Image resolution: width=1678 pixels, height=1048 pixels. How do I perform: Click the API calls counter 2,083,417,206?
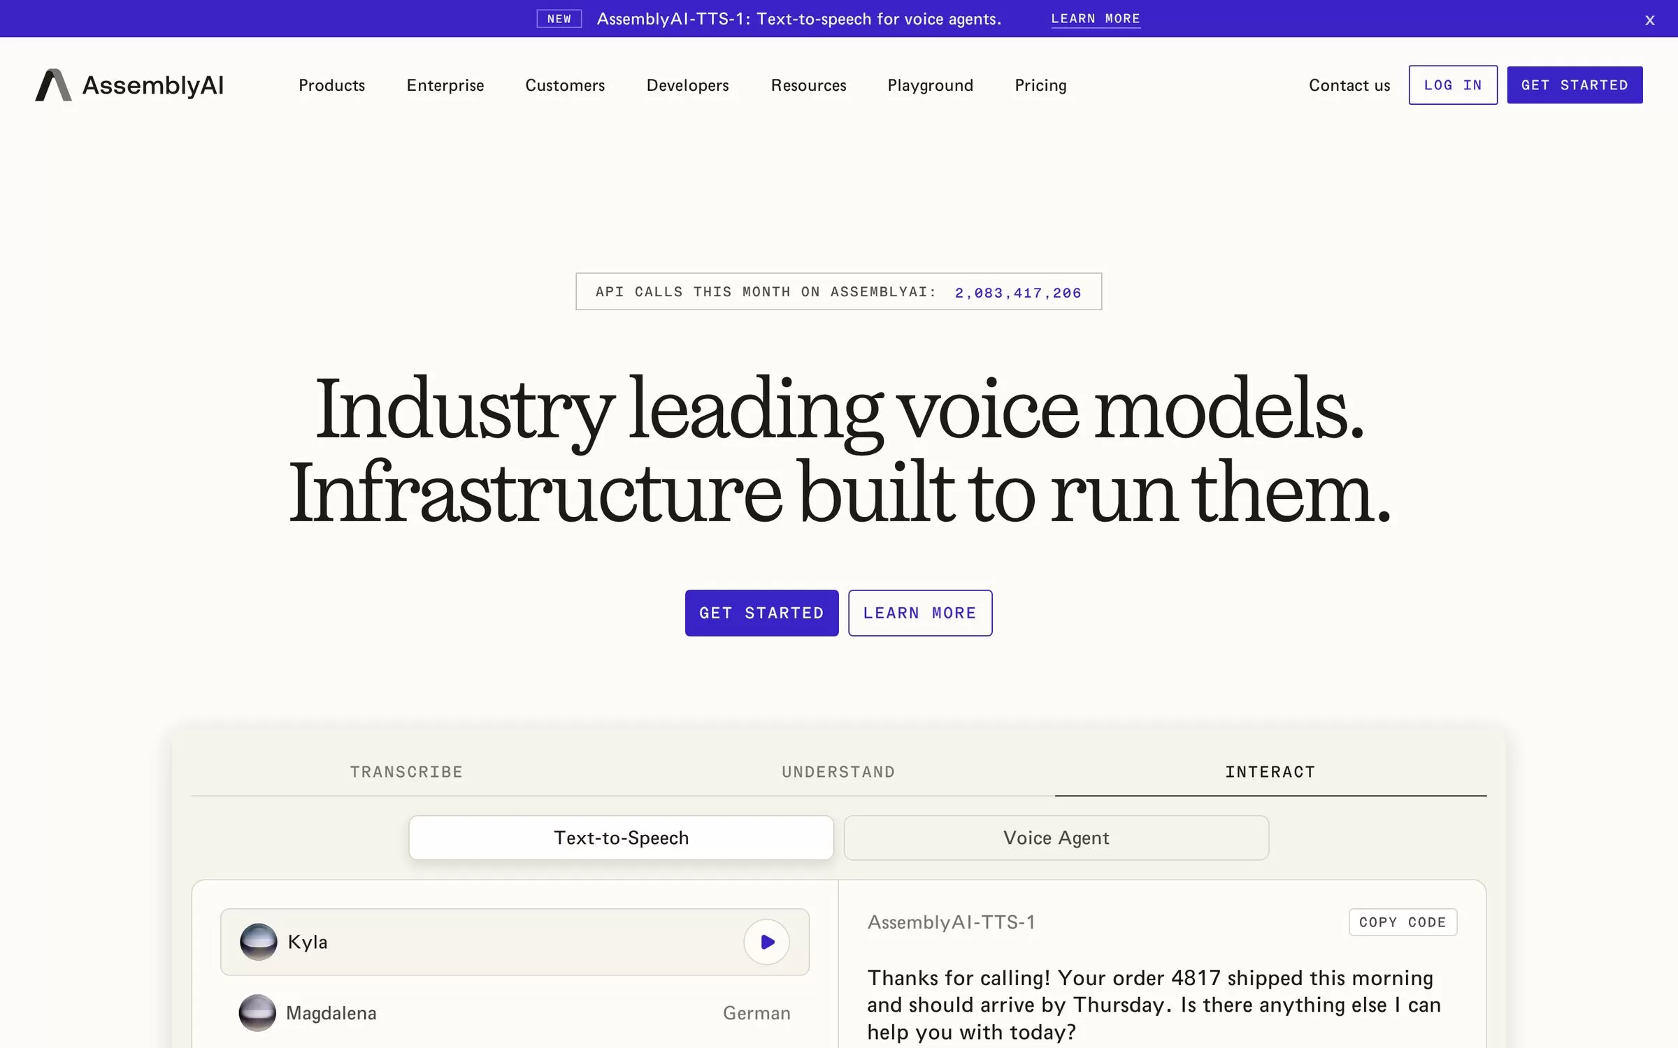(x=1018, y=293)
